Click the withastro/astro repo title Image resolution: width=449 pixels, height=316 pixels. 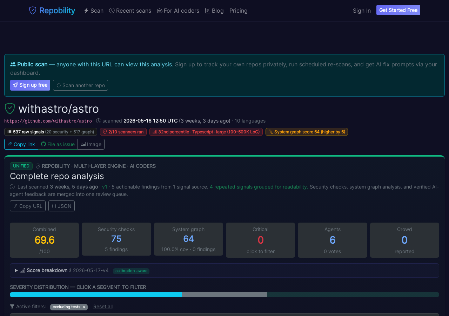coord(59,108)
